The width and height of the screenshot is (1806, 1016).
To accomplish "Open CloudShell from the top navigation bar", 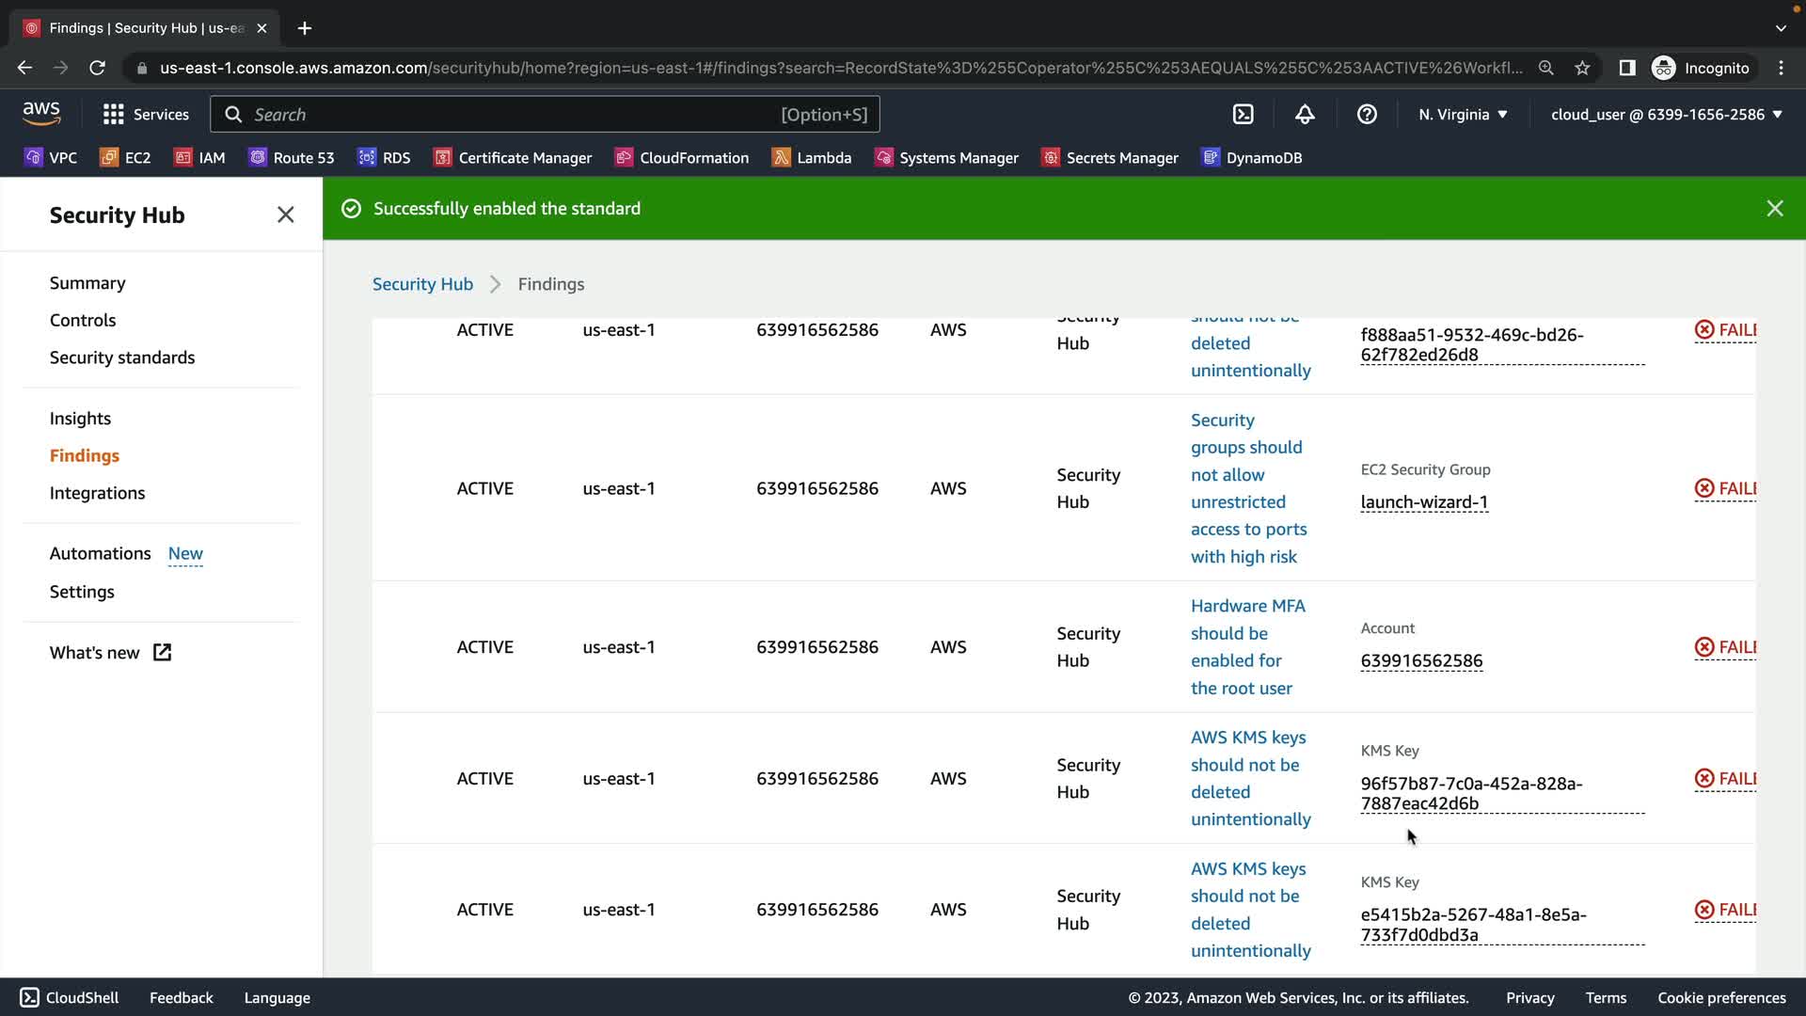I will (1243, 114).
